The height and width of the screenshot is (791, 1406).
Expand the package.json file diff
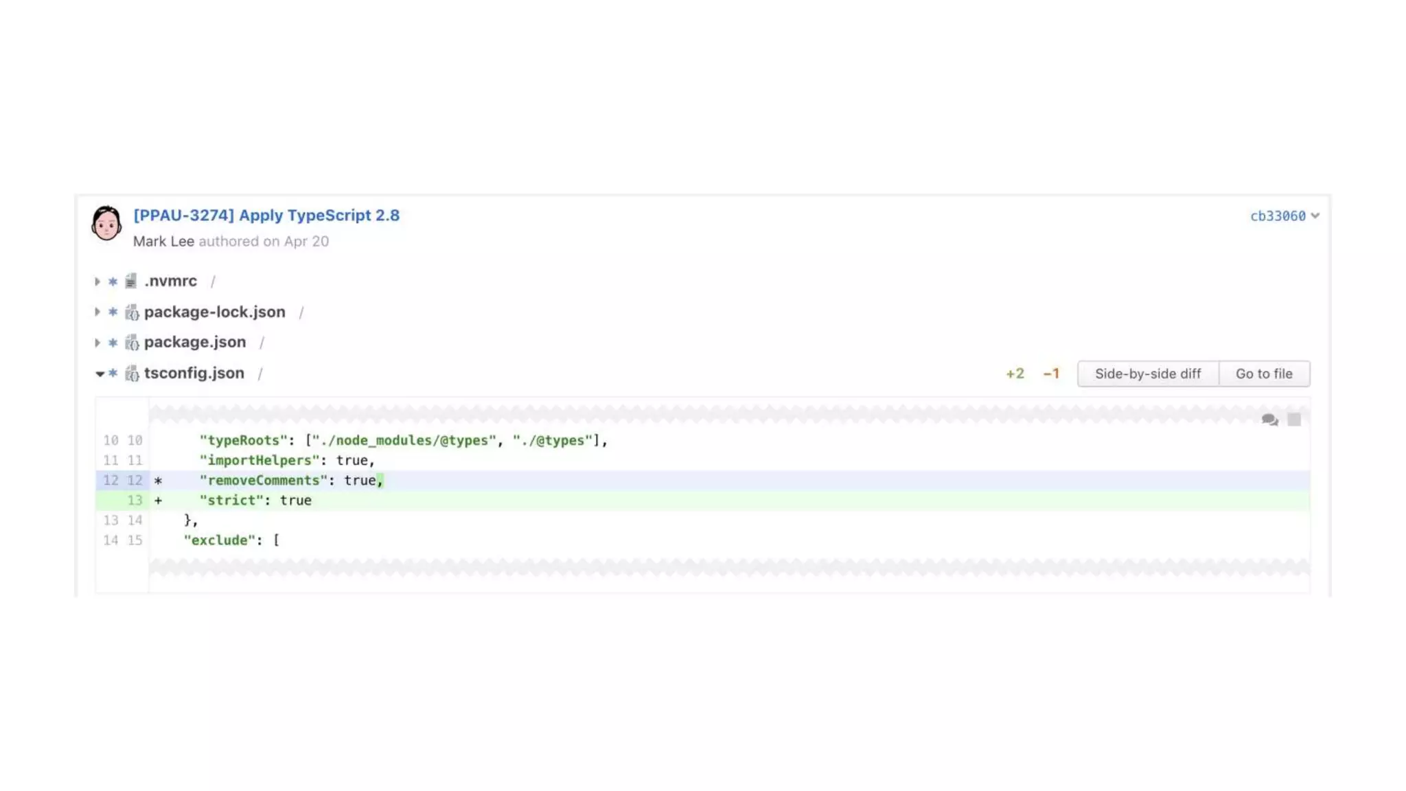(x=97, y=343)
